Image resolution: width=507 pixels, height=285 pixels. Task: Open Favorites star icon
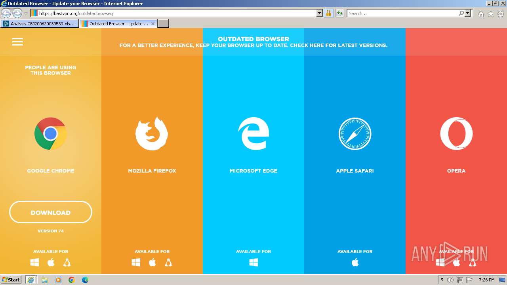click(x=491, y=14)
